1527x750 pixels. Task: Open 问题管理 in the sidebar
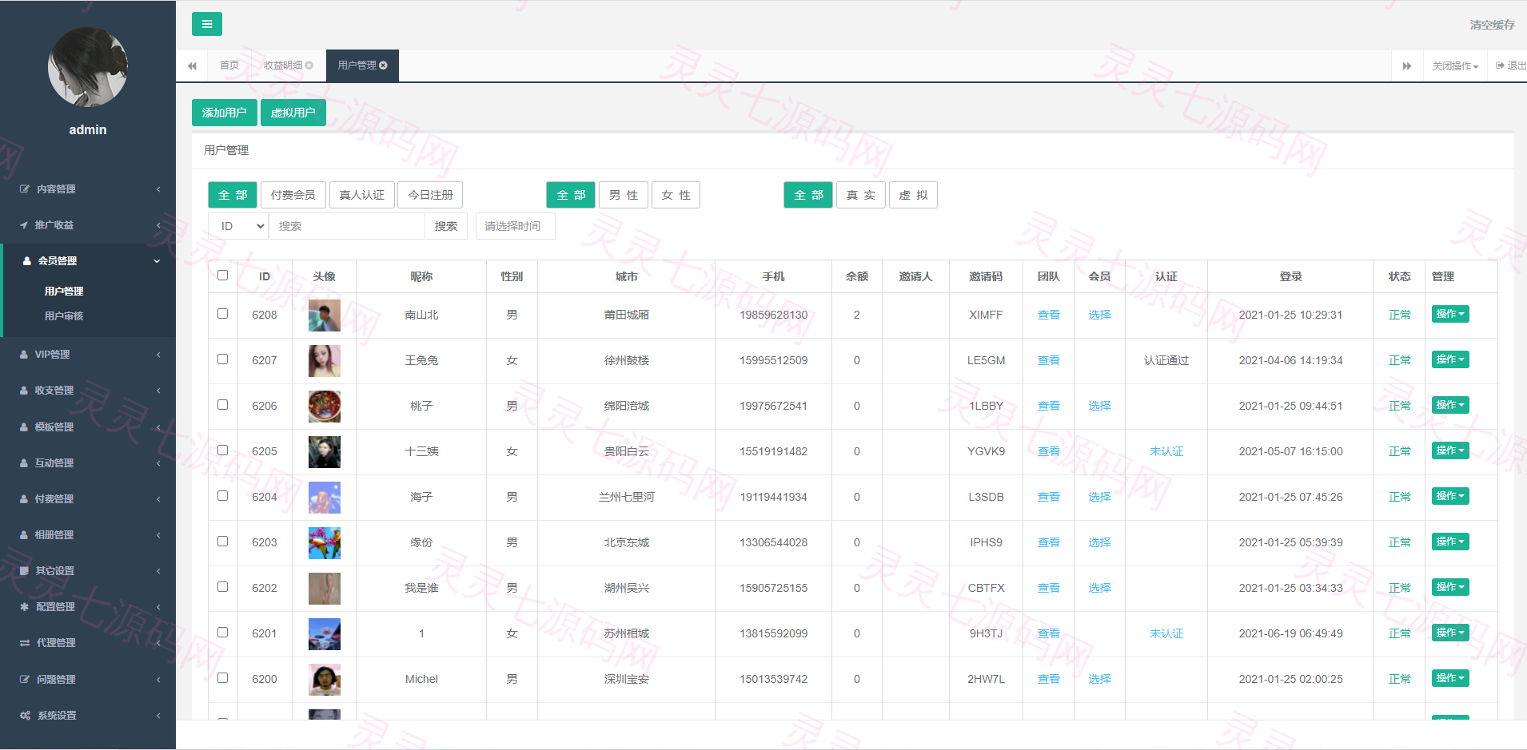(x=88, y=680)
